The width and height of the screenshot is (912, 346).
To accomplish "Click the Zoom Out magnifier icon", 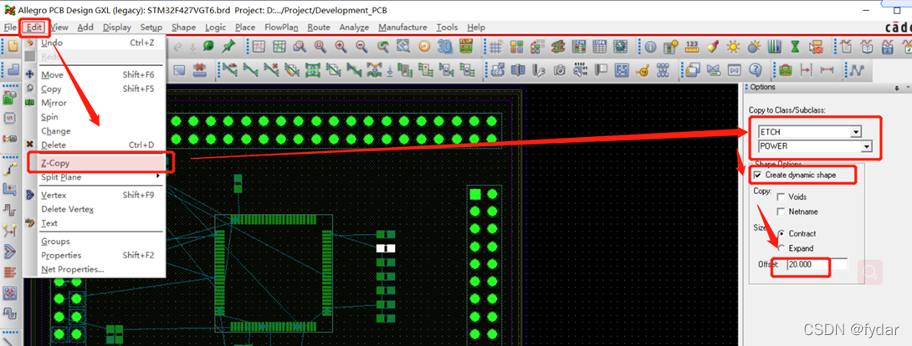I will click(x=361, y=47).
